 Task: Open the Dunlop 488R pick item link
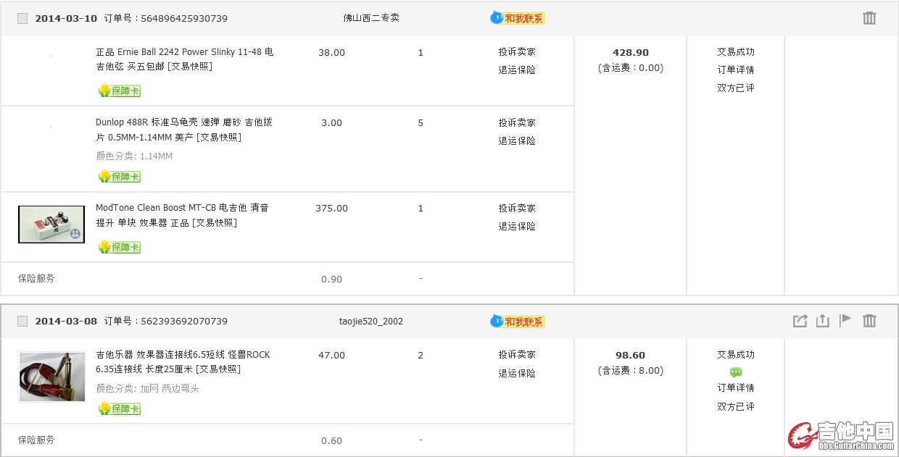click(x=185, y=130)
